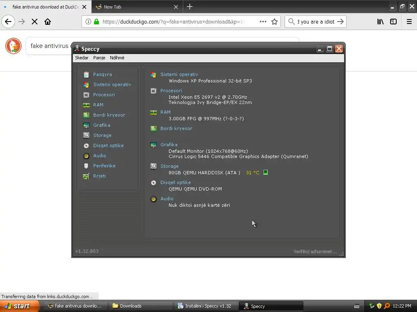This screenshot has height=312, width=417.
Task: Click speaker icon beside Audio heading in summary
Action: [x=154, y=199]
